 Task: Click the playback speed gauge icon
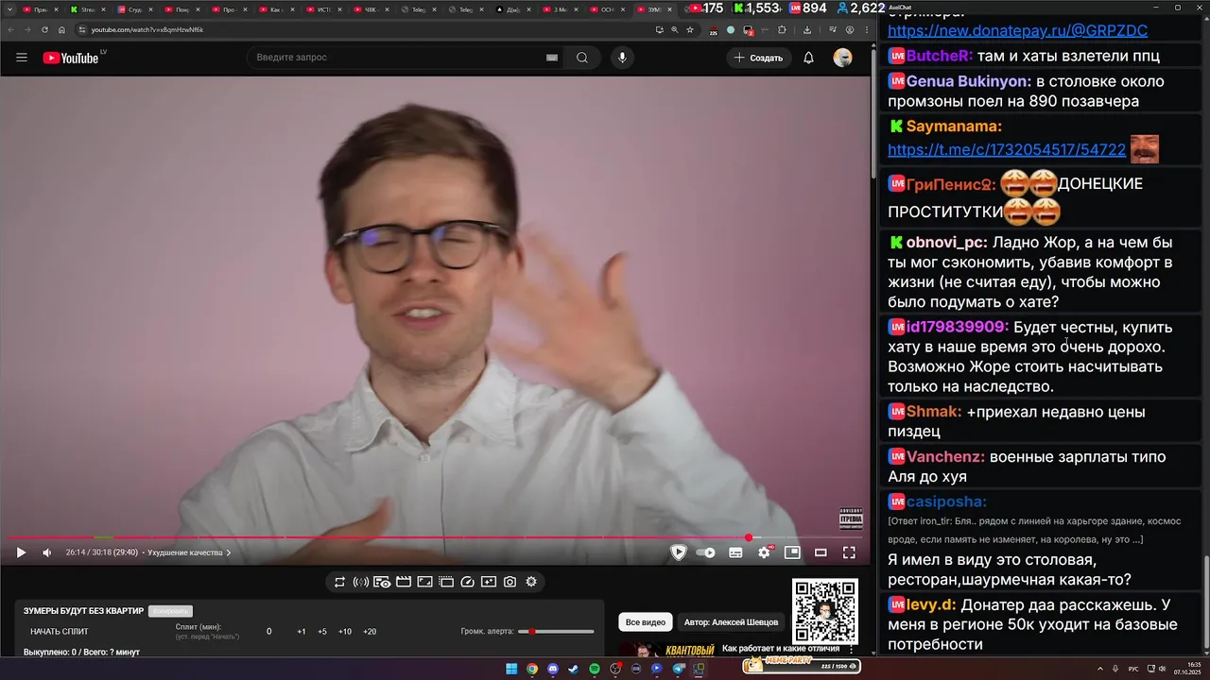pos(467,582)
